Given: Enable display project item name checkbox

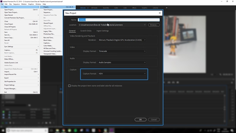Looking at the screenshot, I should click(x=69, y=86).
